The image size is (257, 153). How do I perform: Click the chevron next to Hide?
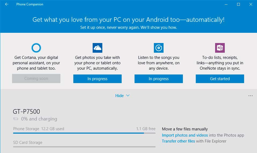click(128, 95)
